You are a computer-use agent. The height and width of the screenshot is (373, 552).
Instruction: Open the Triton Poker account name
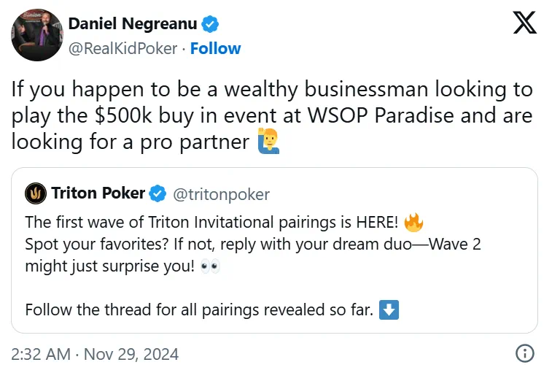tap(98, 194)
